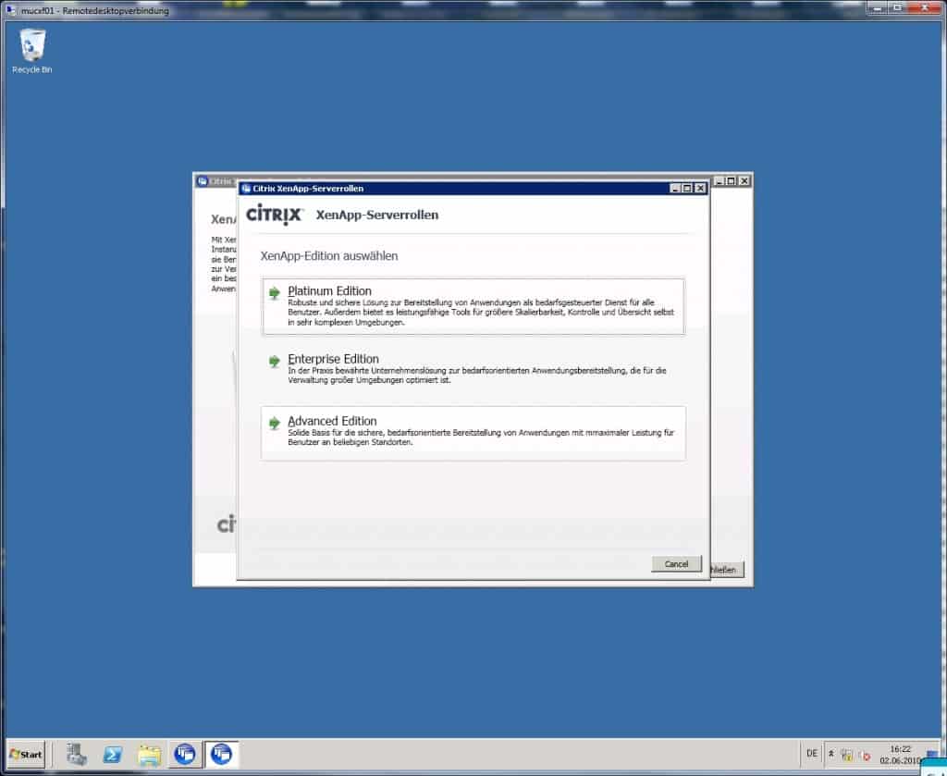Launch Server Manager from the taskbar
947x776 pixels.
77,754
